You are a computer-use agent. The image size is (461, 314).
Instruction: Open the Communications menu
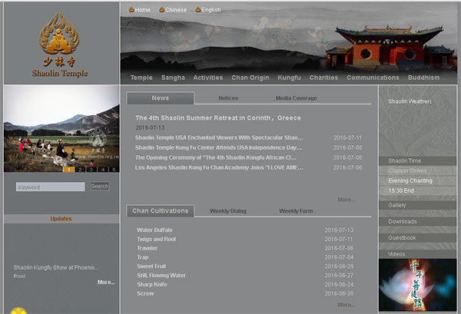click(373, 78)
